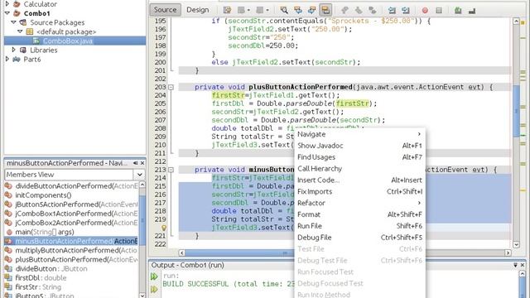Close the Navigator panel
The width and height of the screenshot is (530, 298).
point(142,163)
